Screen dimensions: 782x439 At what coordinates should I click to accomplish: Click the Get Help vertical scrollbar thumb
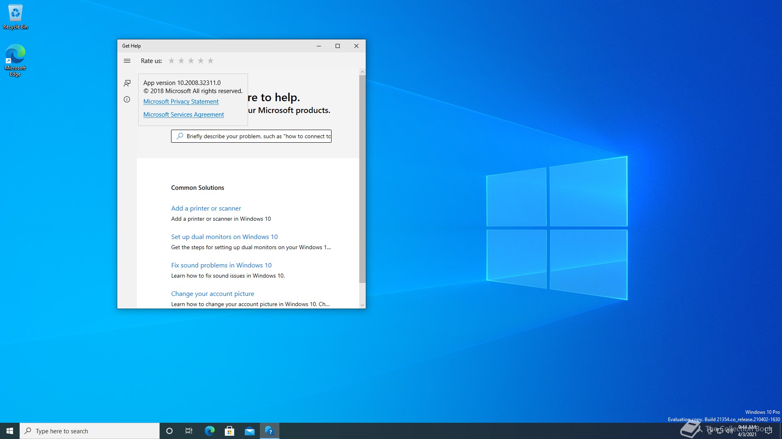tap(362, 179)
